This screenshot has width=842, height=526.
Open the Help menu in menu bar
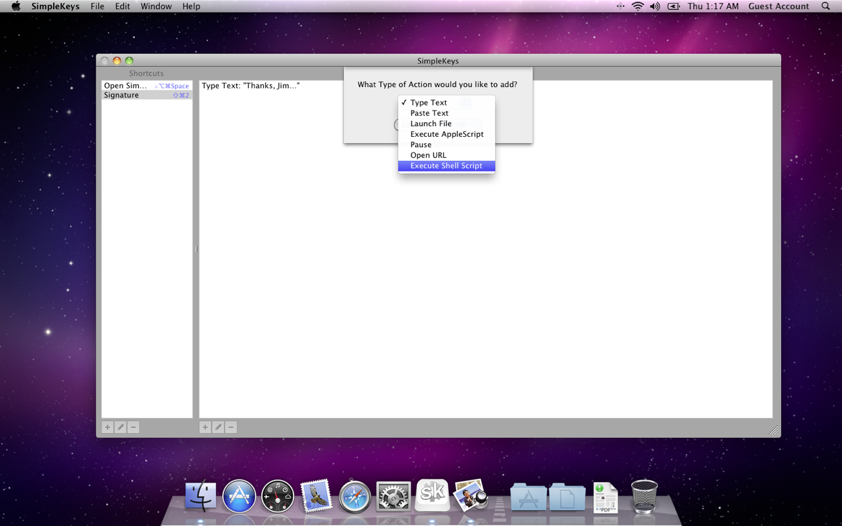[x=191, y=7]
